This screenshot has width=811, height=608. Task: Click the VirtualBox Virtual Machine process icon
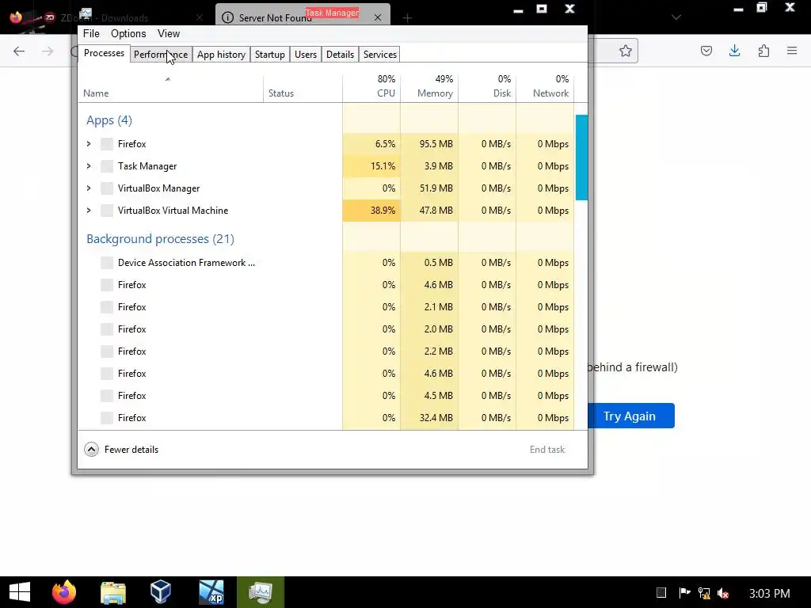coord(107,211)
